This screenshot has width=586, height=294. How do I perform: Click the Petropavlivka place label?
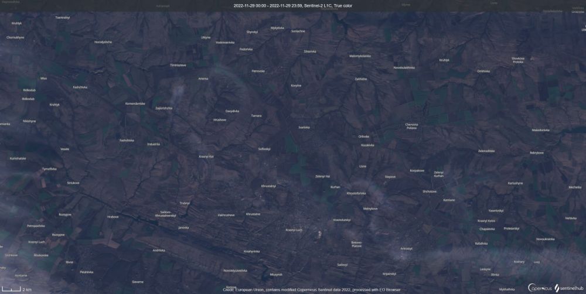36,225
